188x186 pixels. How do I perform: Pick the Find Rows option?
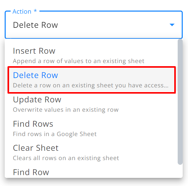coord(91,128)
